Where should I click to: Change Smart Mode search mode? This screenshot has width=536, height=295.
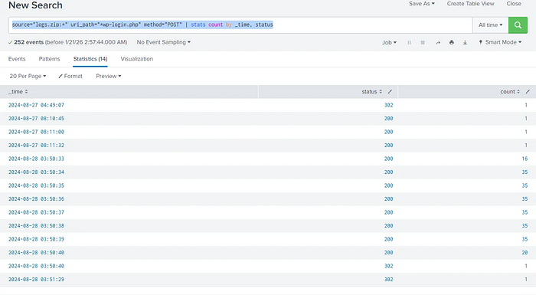coord(500,42)
